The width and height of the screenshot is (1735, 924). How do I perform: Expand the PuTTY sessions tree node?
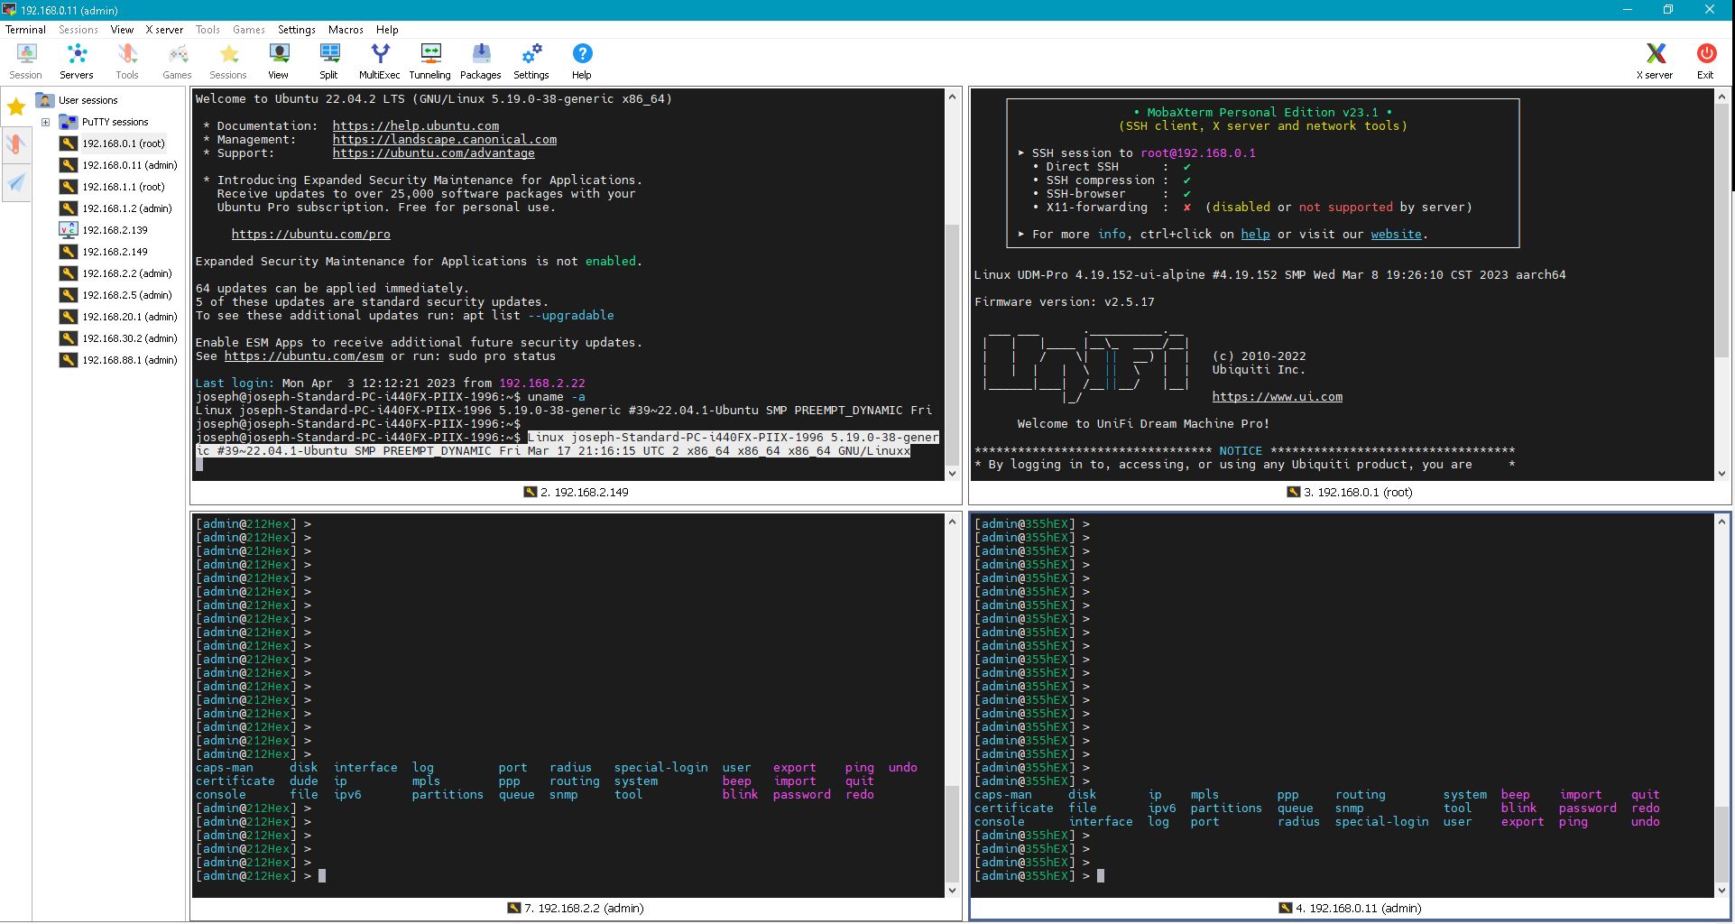click(45, 122)
